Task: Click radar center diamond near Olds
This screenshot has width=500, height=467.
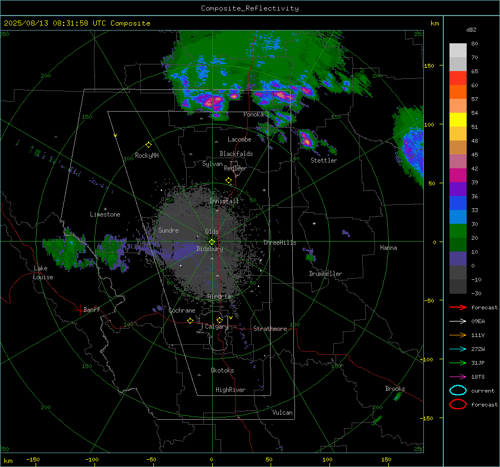Action: click(212, 242)
